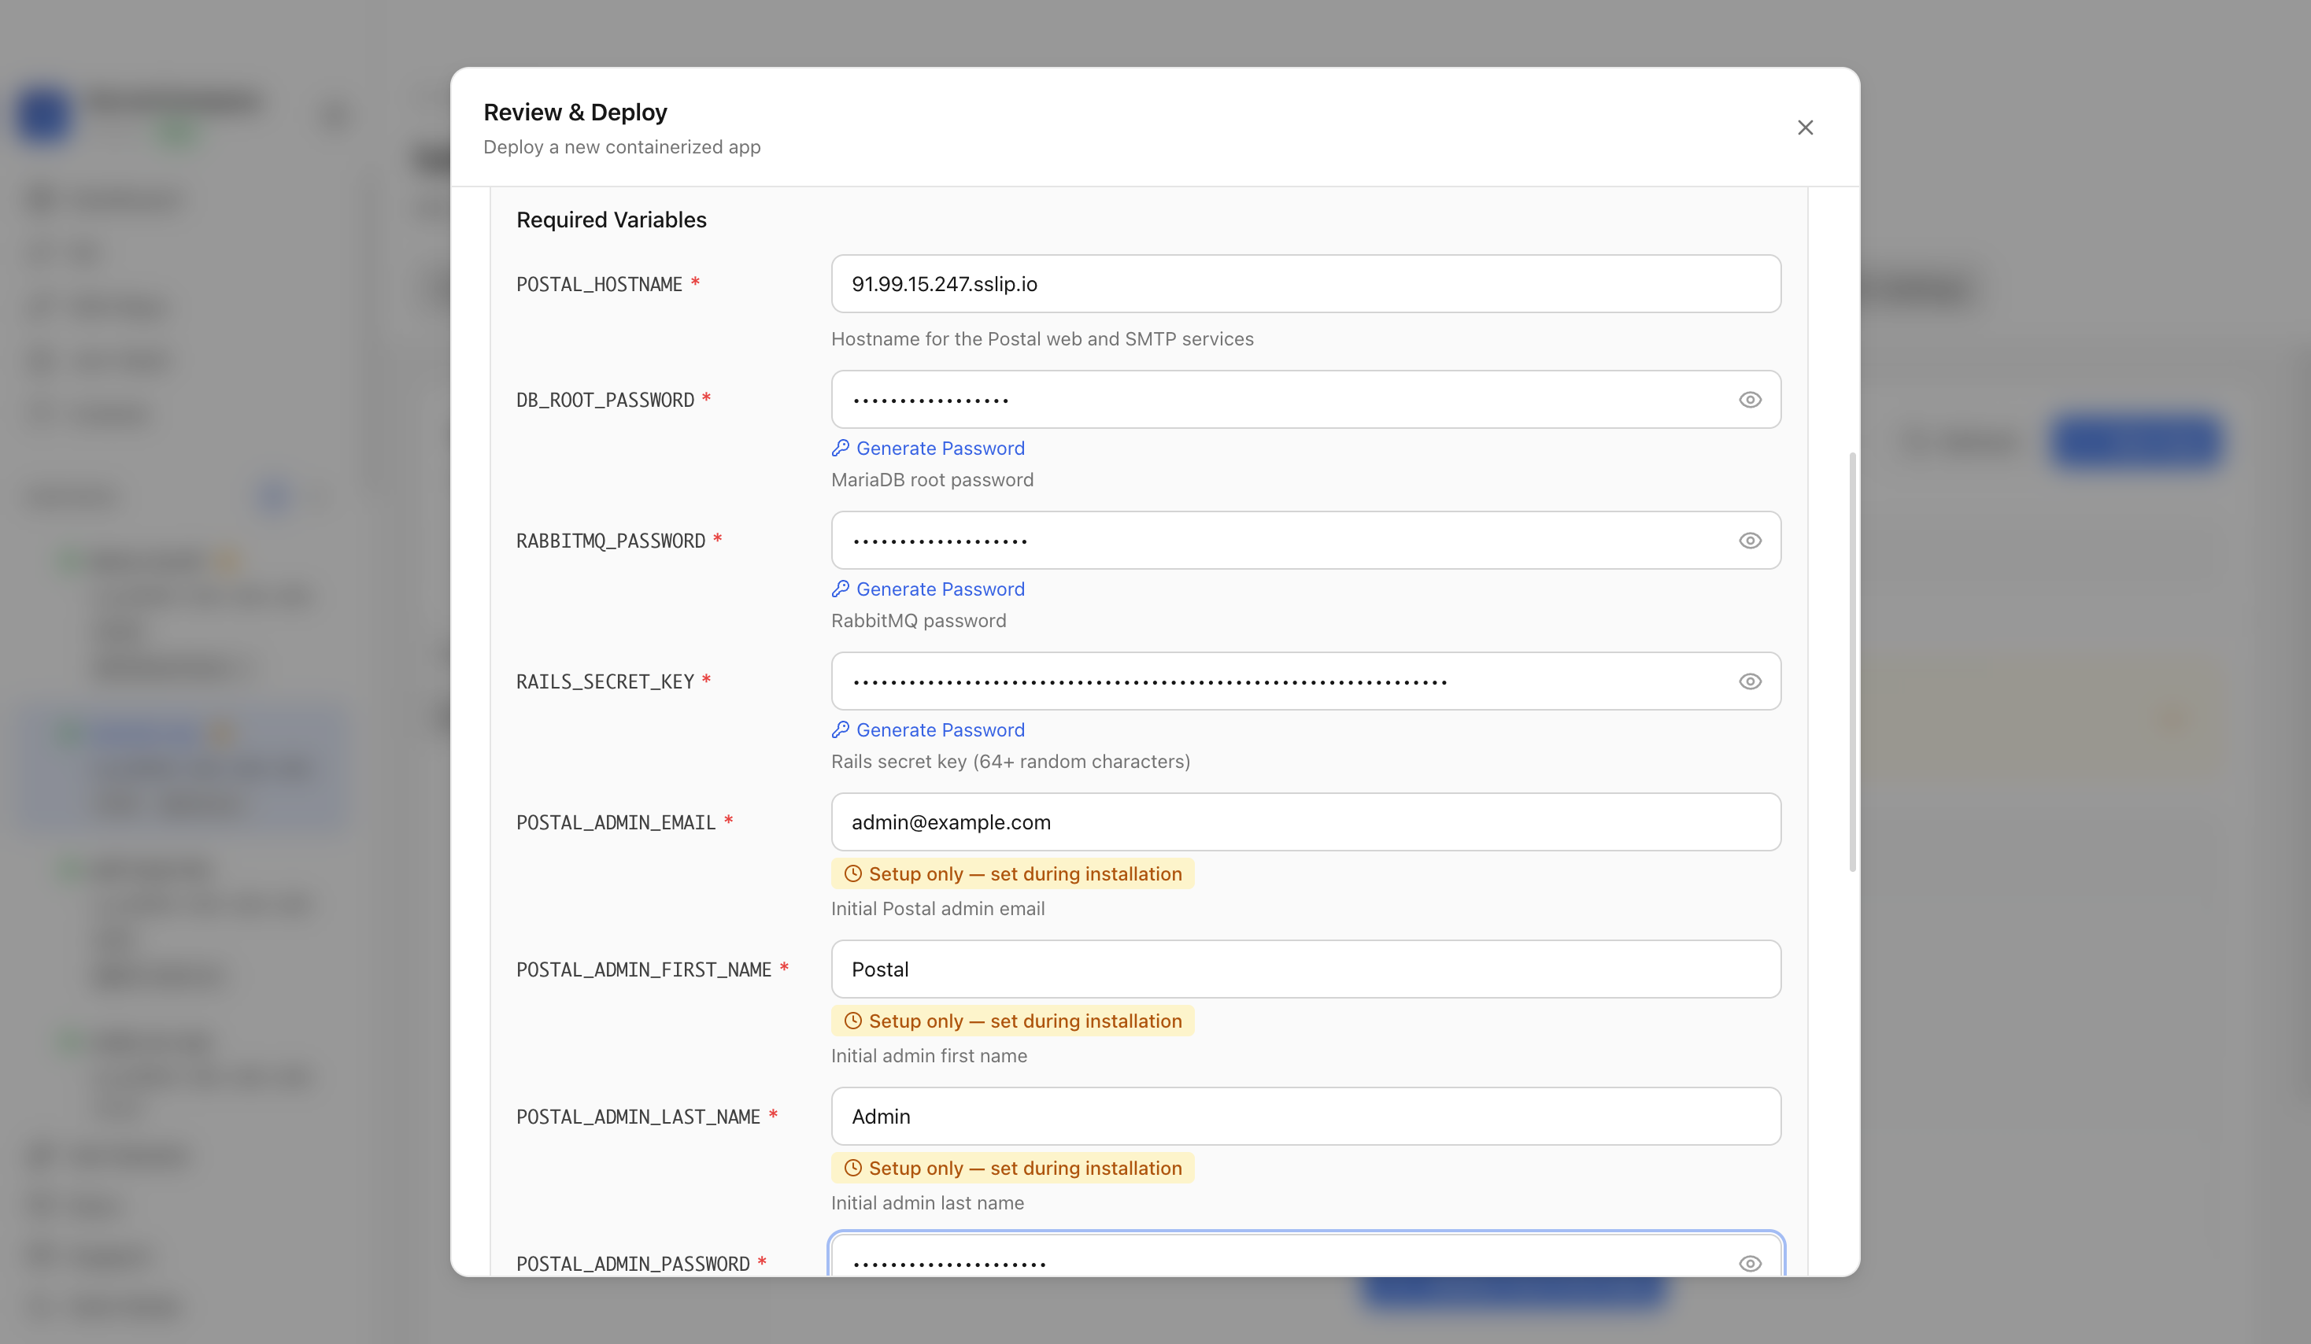Edit the POSTAL_HOSTNAME input field
The image size is (2311, 1344).
[1306, 284]
